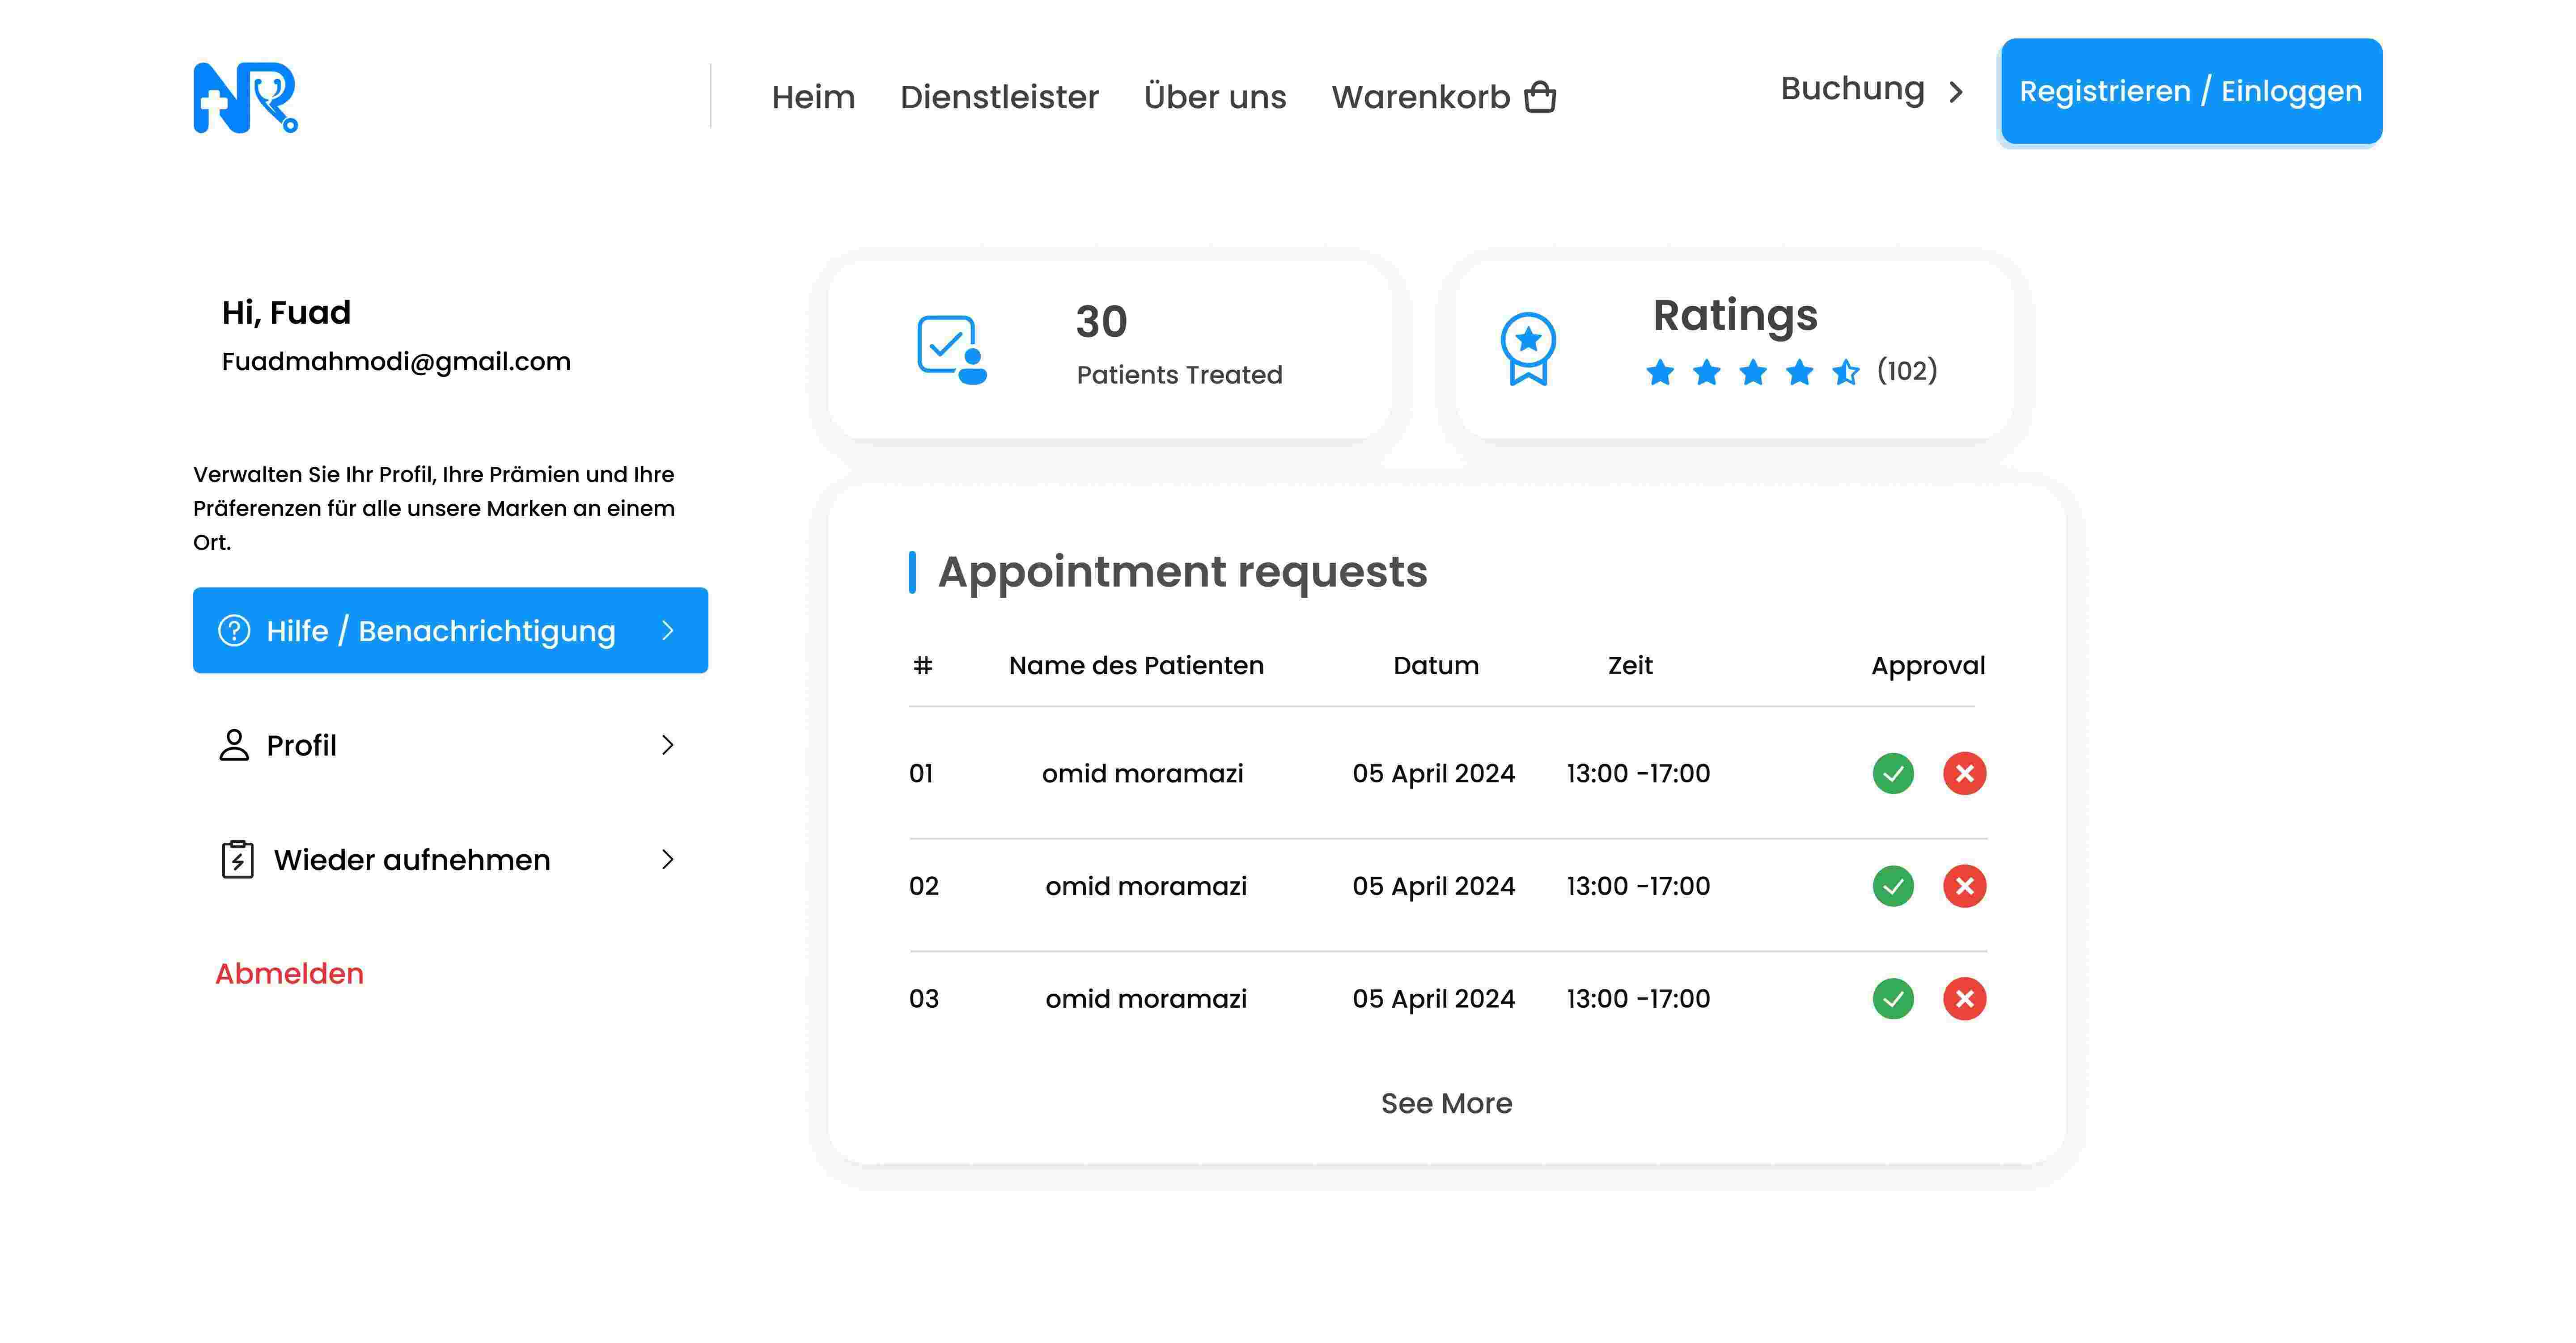Image resolution: width=2576 pixels, height=1343 pixels.
Task: Click the question mark help icon
Action: [x=234, y=631]
